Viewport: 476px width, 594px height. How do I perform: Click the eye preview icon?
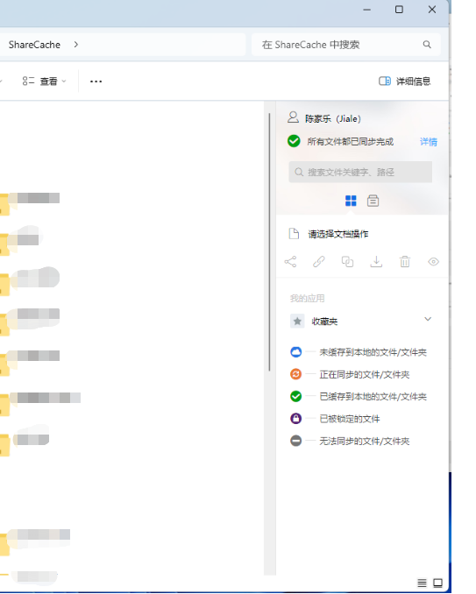click(x=434, y=262)
